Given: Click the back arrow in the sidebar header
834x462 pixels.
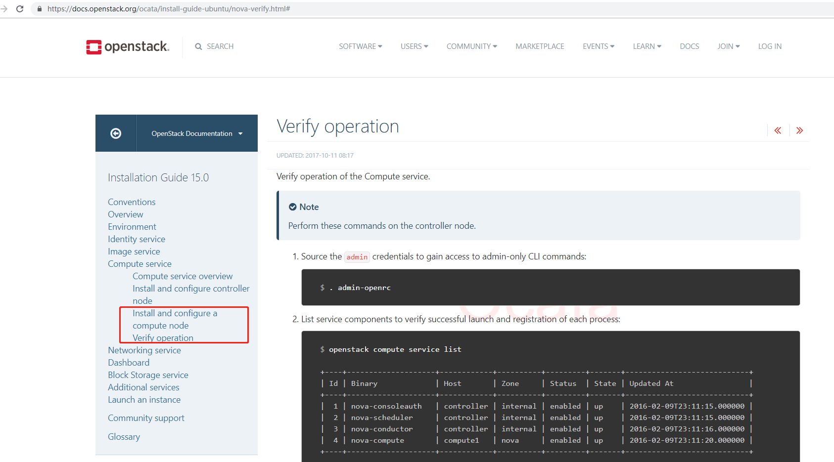Looking at the screenshot, I should point(115,133).
